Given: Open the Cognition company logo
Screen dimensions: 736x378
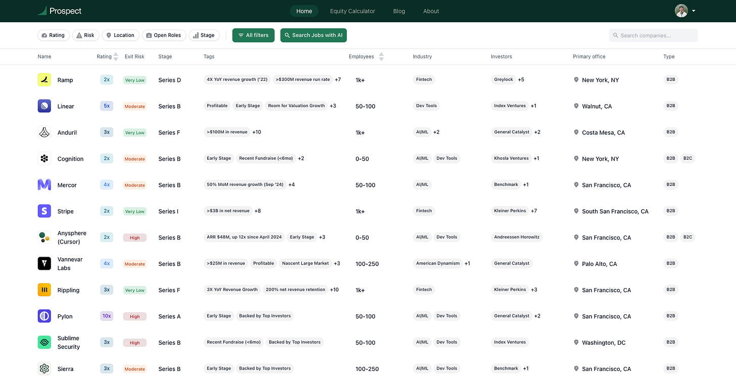Looking at the screenshot, I should [x=44, y=159].
